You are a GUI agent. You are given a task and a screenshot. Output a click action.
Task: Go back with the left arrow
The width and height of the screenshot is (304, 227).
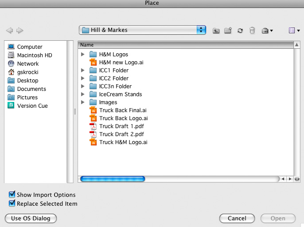click(9, 31)
